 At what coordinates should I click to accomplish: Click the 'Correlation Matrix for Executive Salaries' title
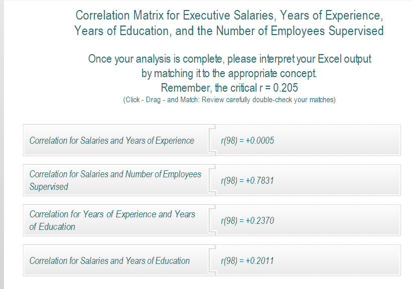[x=228, y=16]
